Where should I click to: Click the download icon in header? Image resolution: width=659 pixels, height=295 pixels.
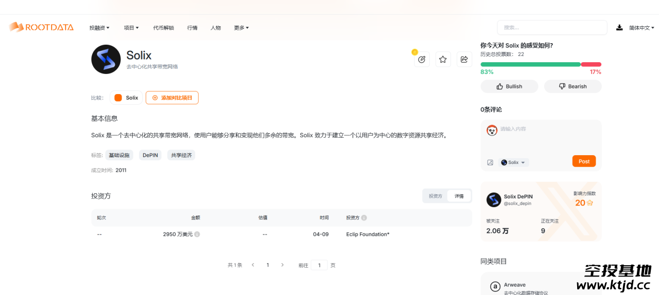pyautogui.click(x=619, y=28)
